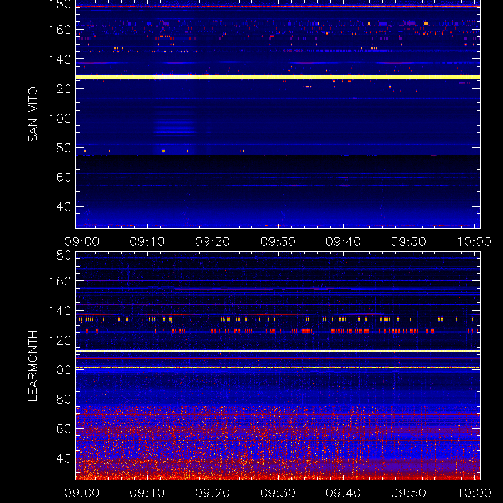Click the SAN VITO axis title
The height and width of the screenshot is (503, 503).
coord(33,114)
